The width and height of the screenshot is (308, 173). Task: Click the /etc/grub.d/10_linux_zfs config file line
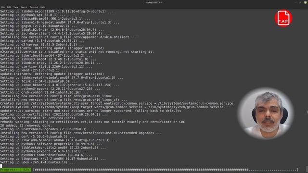(x=64, y=99)
